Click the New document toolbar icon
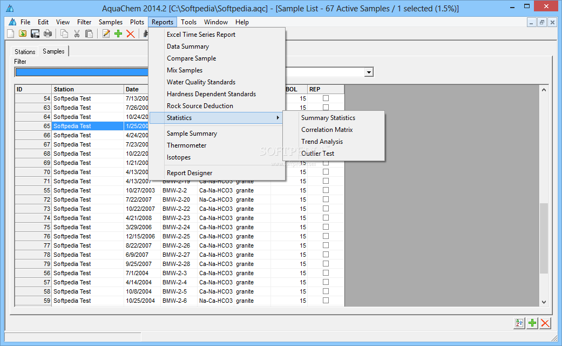Screen dimensions: 562x346 (11, 34)
